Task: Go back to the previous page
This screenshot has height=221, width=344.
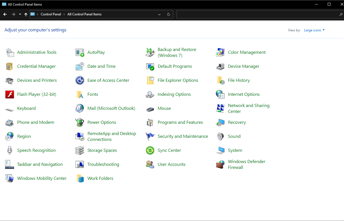Action: point(5,14)
